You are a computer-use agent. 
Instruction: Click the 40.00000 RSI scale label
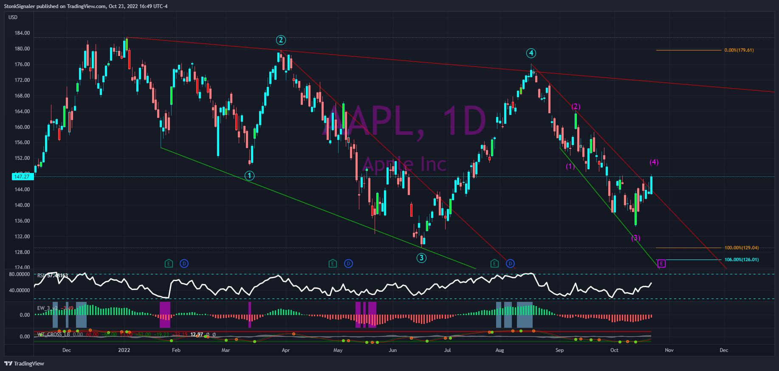[x=20, y=290]
